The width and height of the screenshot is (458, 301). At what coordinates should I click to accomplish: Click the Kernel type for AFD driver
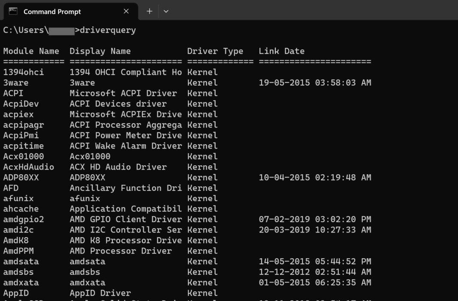[202, 188]
